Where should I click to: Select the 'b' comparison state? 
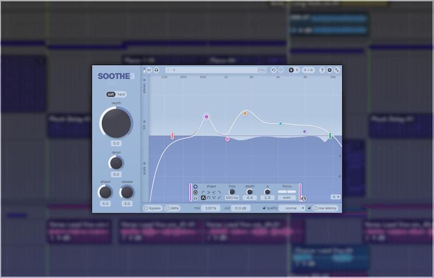click(x=297, y=70)
